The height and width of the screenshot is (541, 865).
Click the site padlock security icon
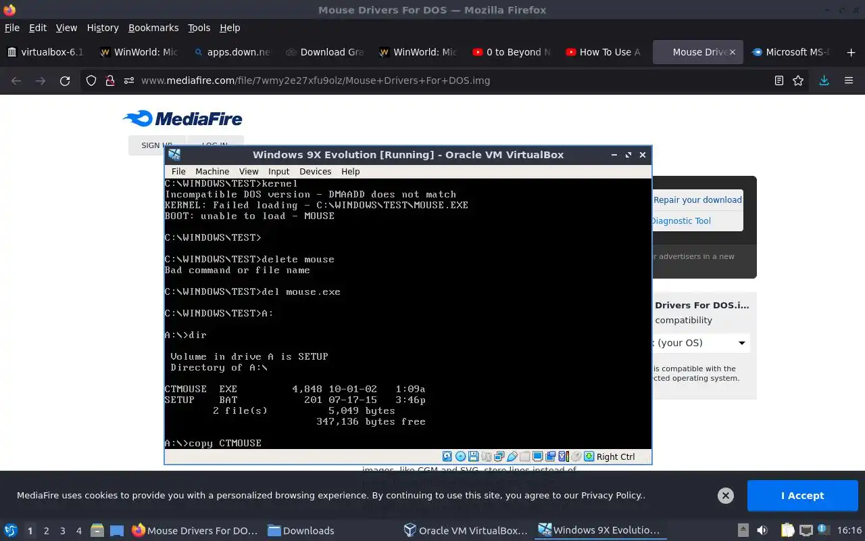point(110,80)
